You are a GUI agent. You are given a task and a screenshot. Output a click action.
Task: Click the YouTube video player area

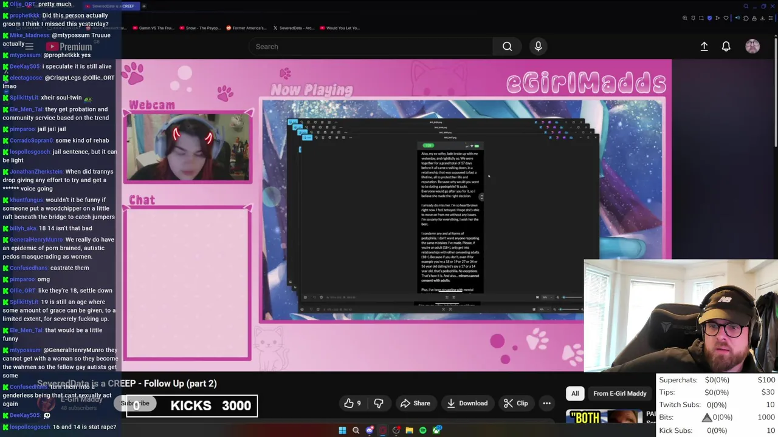pos(396,215)
